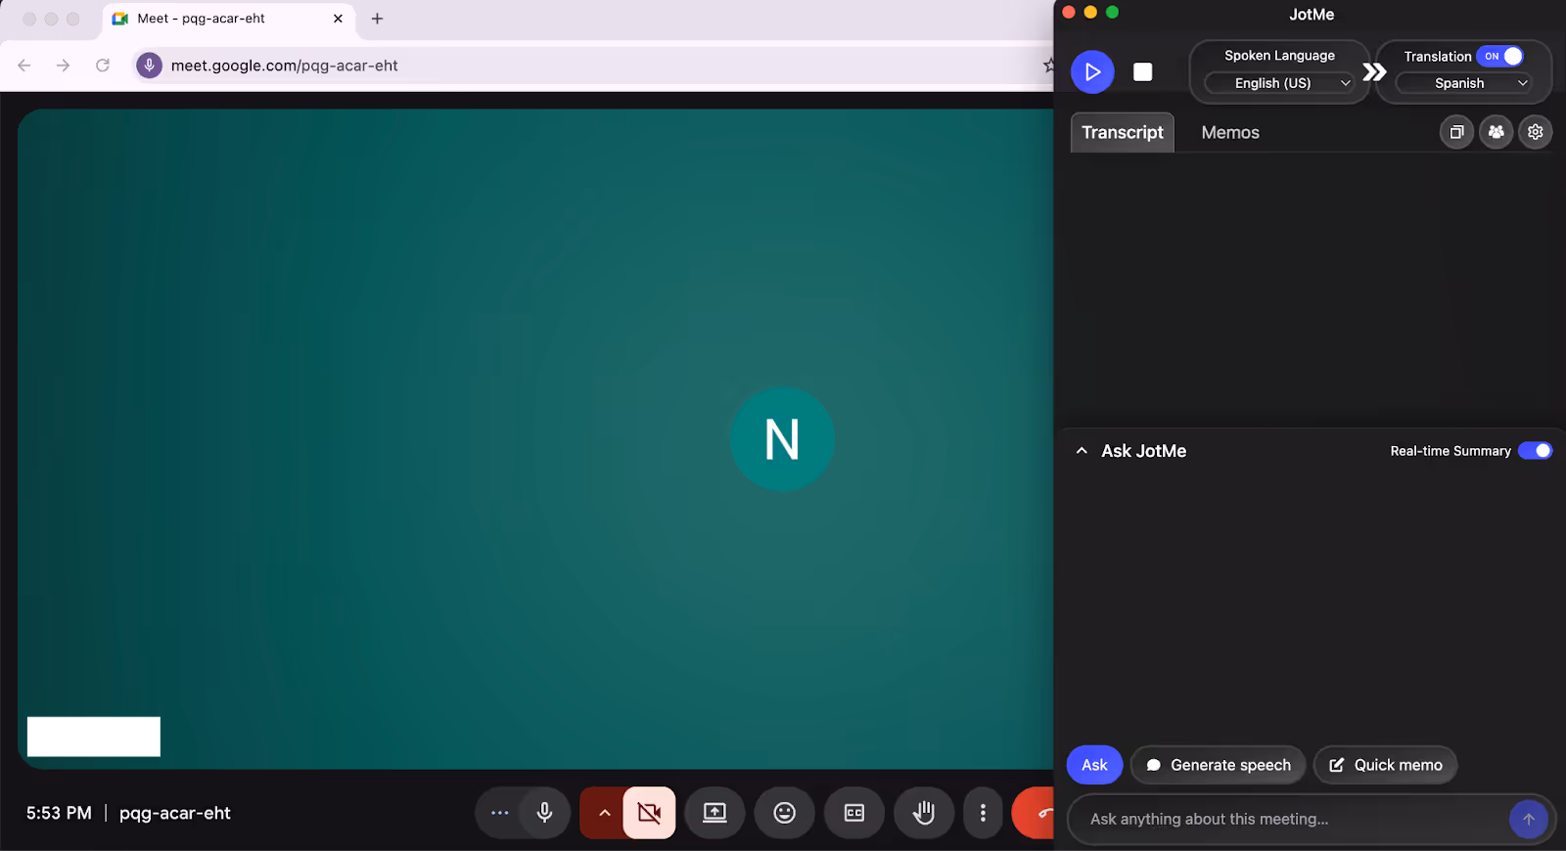Select the Meet - pqg-acar-eht browser tab
This screenshot has width=1566, height=851.
click(x=229, y=19)
